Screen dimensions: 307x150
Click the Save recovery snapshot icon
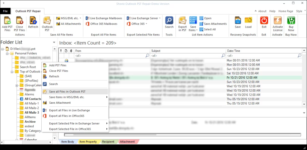pyautogui.click(x=238, y=21)
